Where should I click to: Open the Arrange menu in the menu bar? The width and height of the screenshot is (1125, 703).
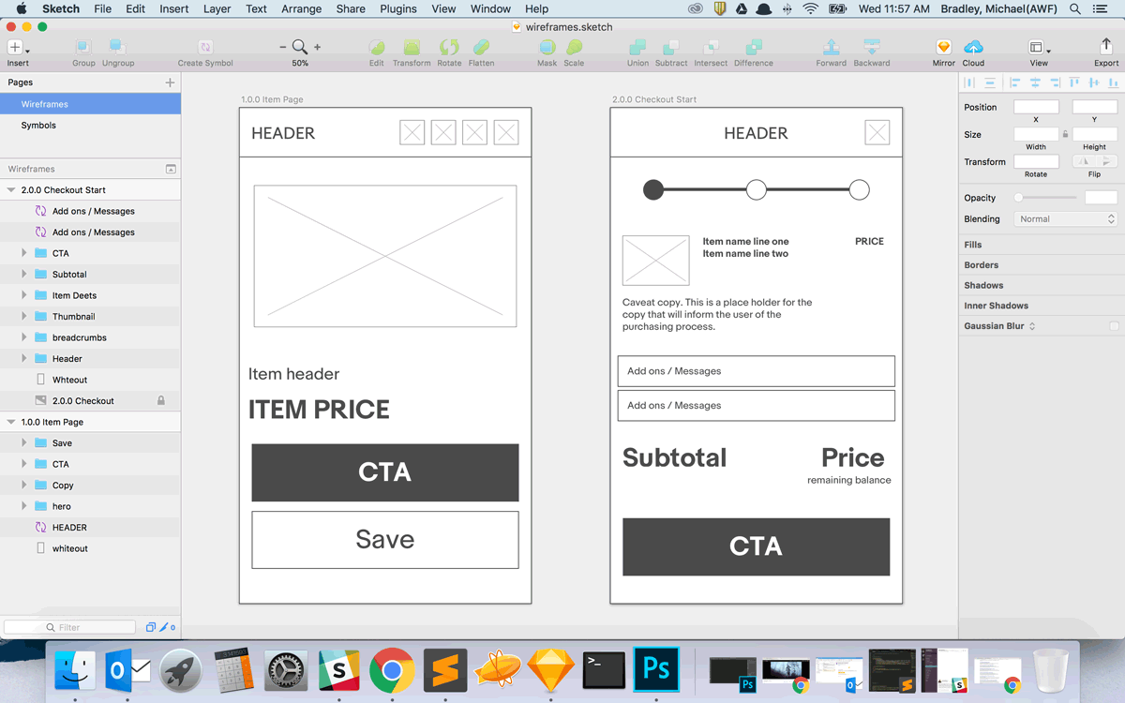[302, 8]
